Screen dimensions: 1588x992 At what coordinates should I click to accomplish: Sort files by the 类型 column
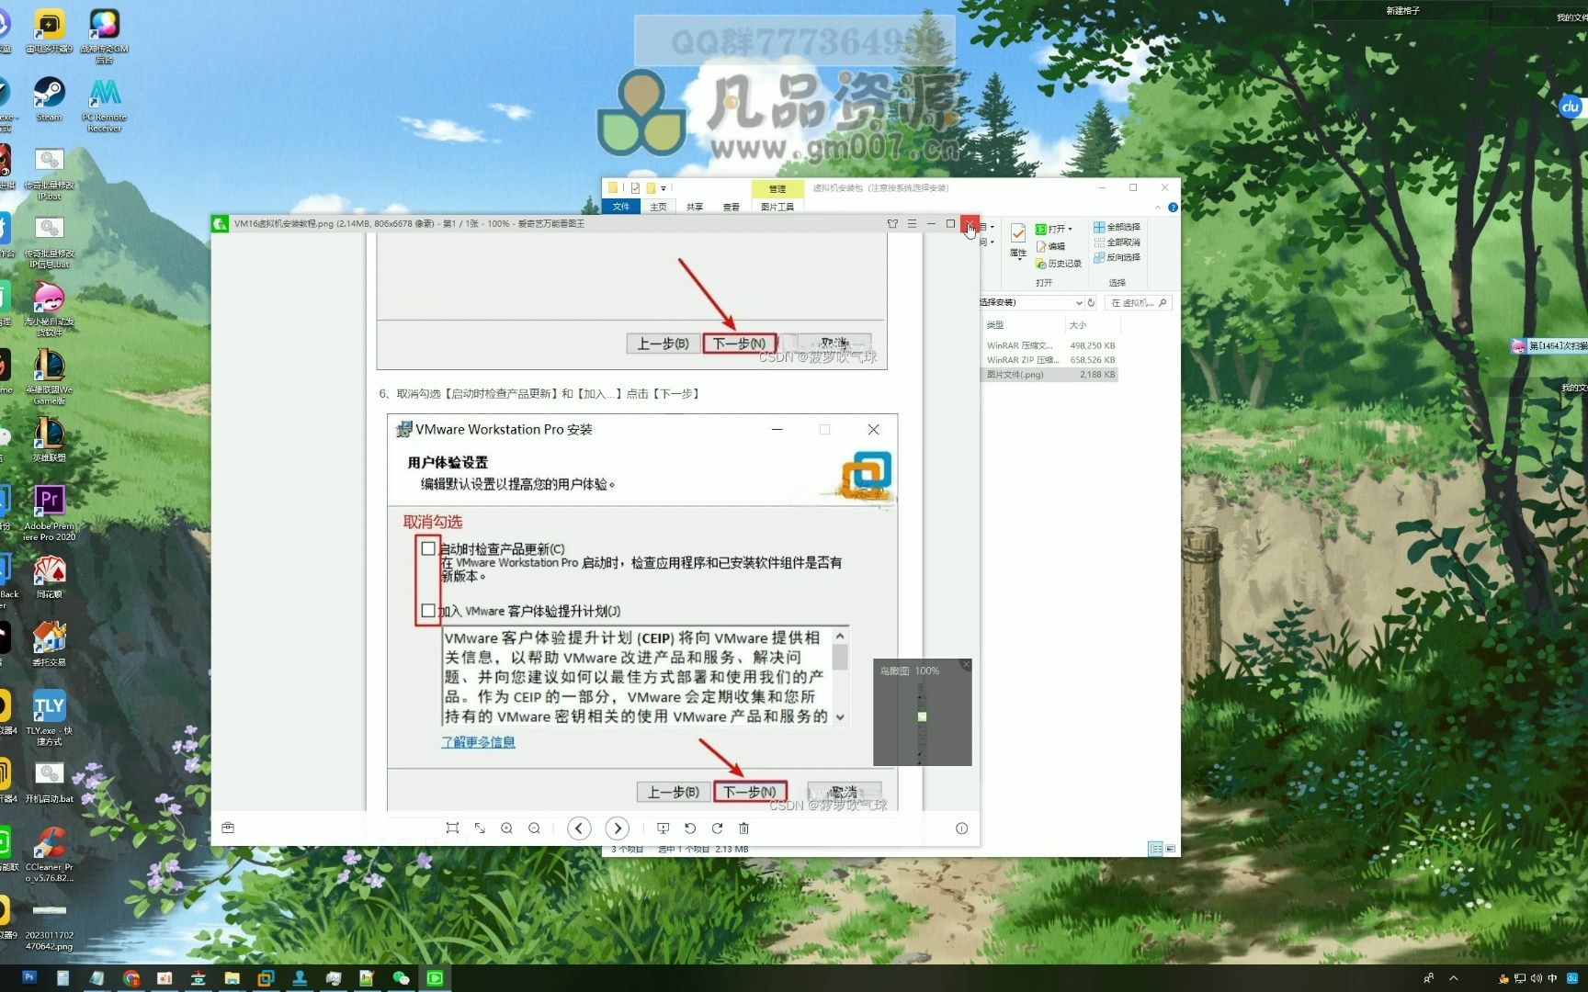pyautogui.click(x=995, y=325)
